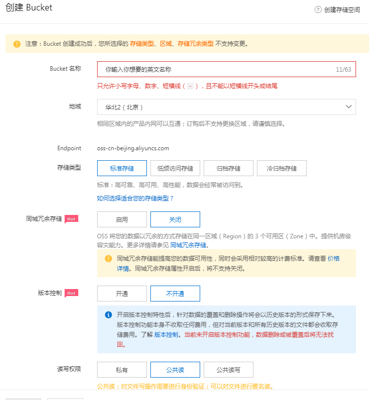Click the Hot badge beside the 版本控制 label

[x=72, y=293]
